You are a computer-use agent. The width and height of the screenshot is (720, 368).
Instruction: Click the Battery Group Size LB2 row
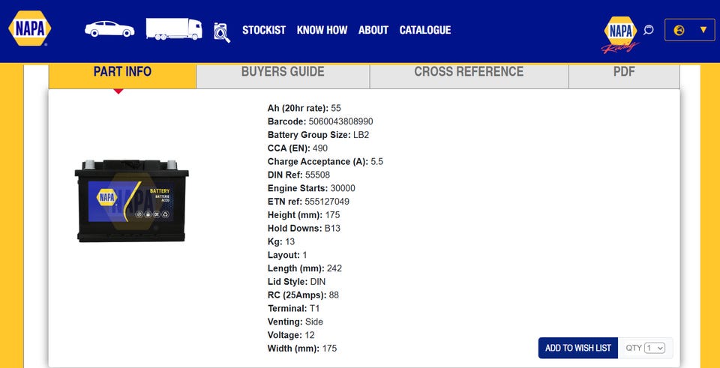pyautogui.click(x=318, y=135)
